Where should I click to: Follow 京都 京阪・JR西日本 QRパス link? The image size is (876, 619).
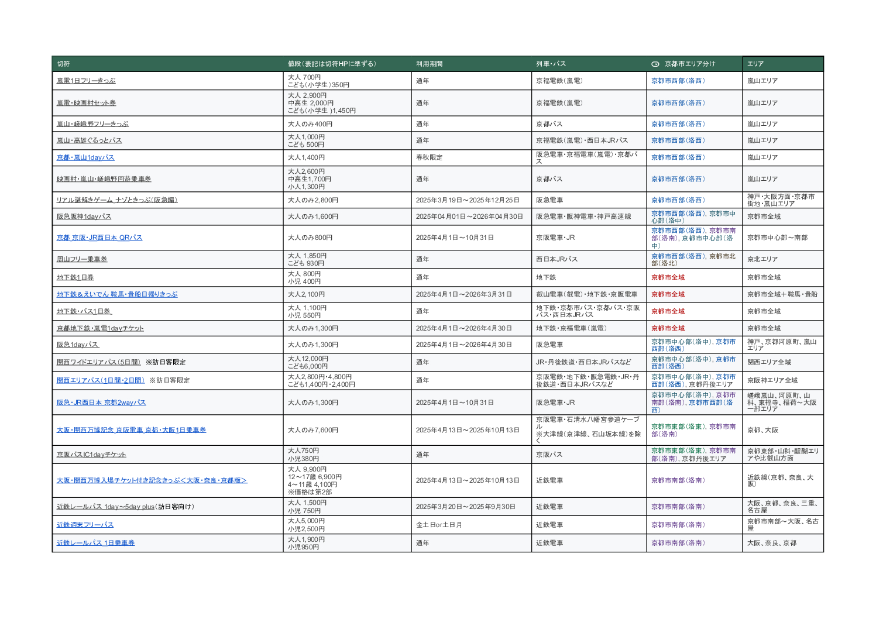99,238
